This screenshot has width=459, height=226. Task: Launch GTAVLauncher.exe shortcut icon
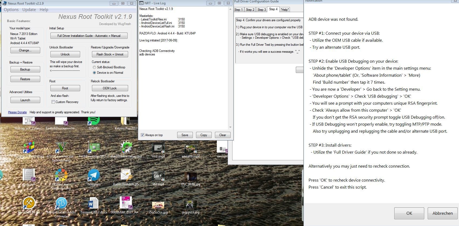pos(61,151)
